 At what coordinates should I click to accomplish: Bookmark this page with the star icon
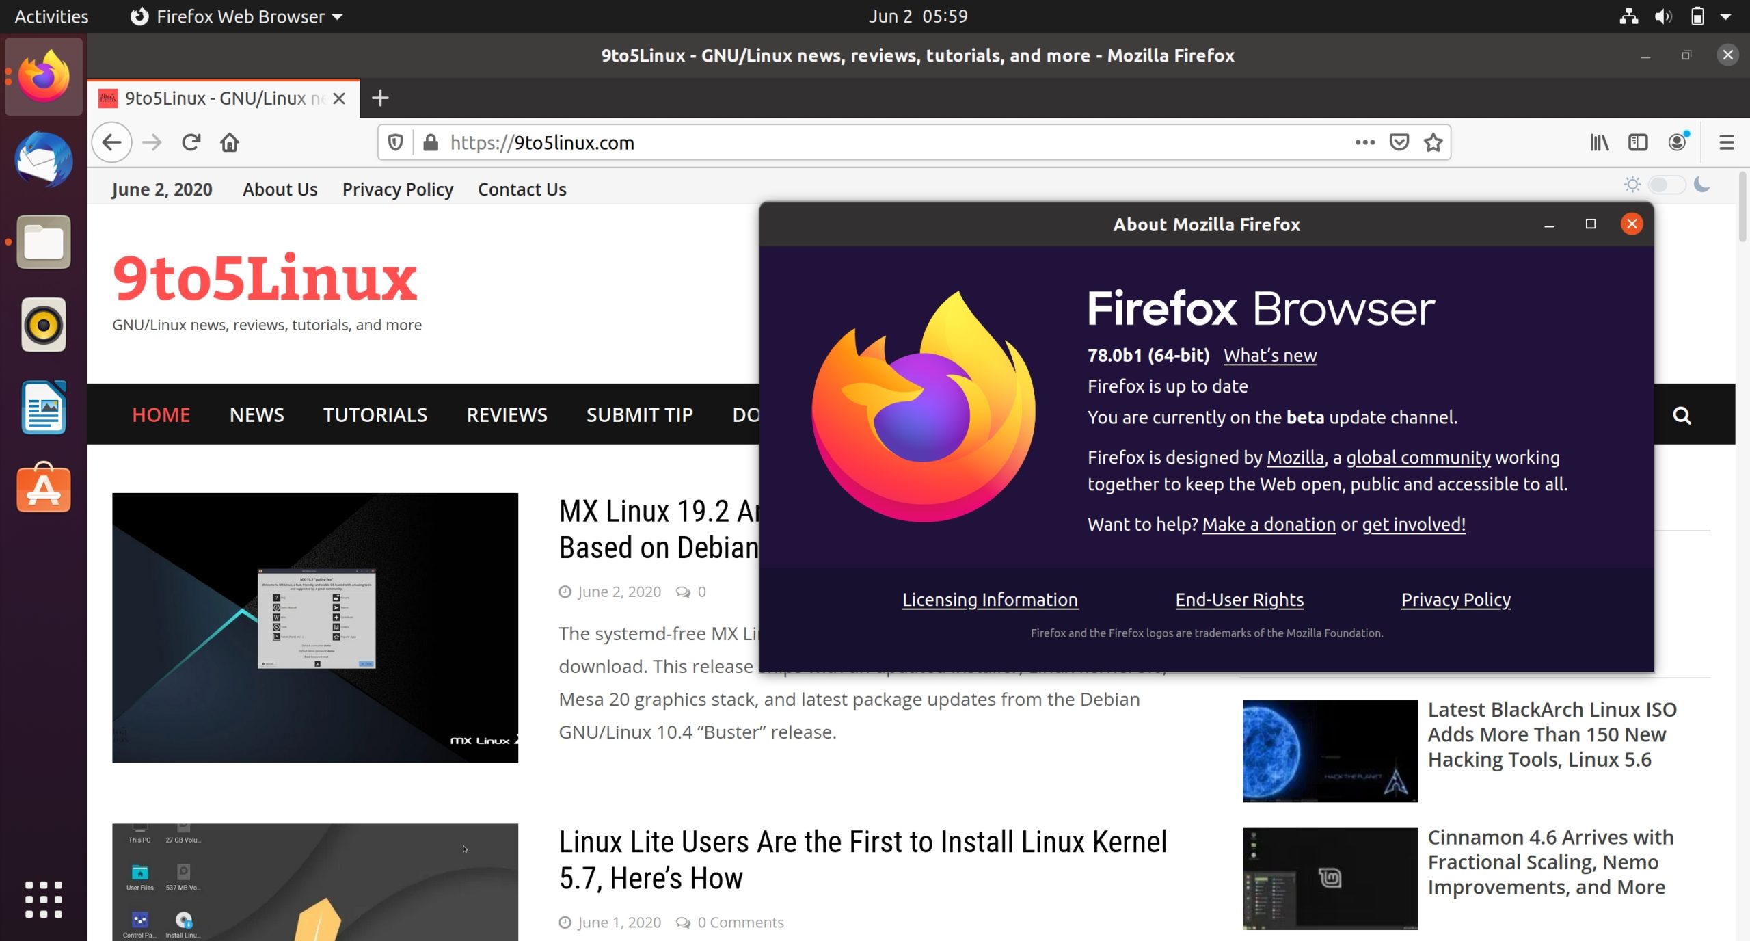[1433, 142]
